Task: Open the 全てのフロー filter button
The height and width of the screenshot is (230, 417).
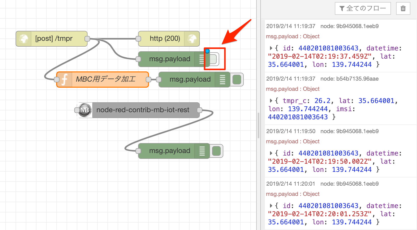Action: [x=363, y=8]
